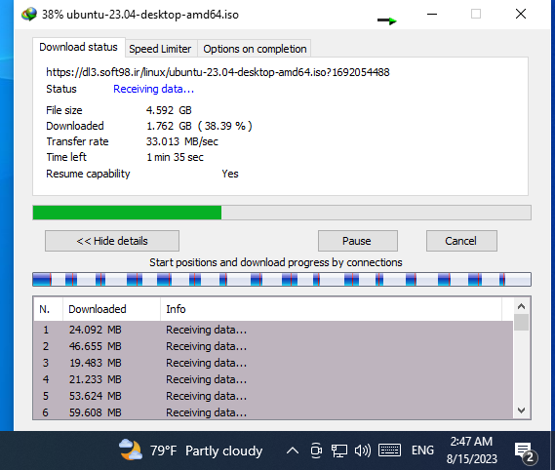Screen dimensions: 555x470
Task: Select connection row with 24.092 MB
Action: tap(273, 330)
